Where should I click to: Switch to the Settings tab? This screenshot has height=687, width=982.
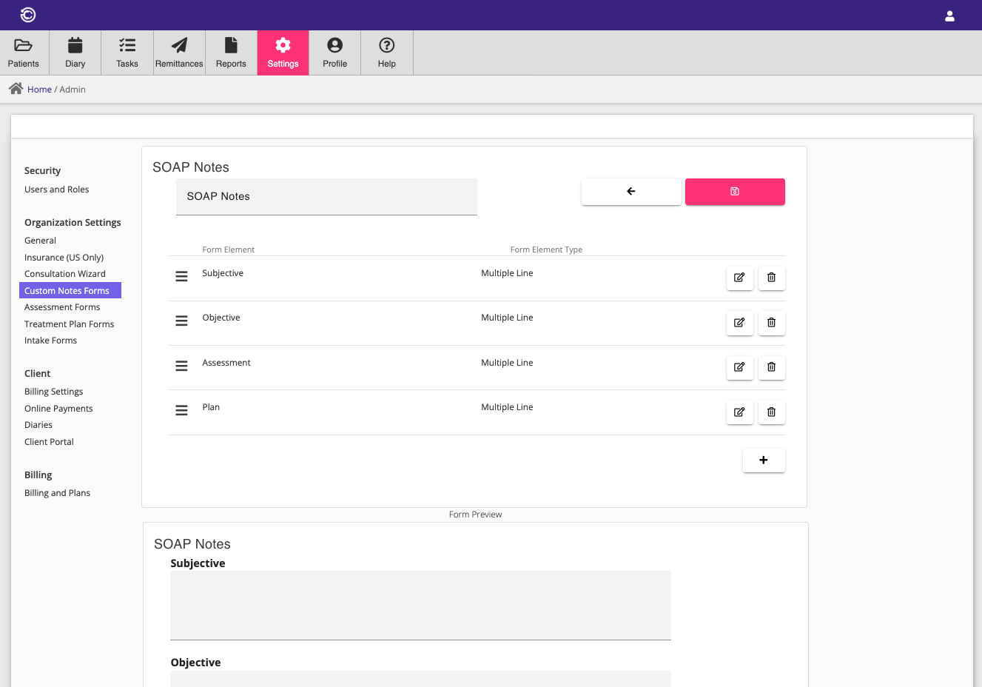[283, 52]
